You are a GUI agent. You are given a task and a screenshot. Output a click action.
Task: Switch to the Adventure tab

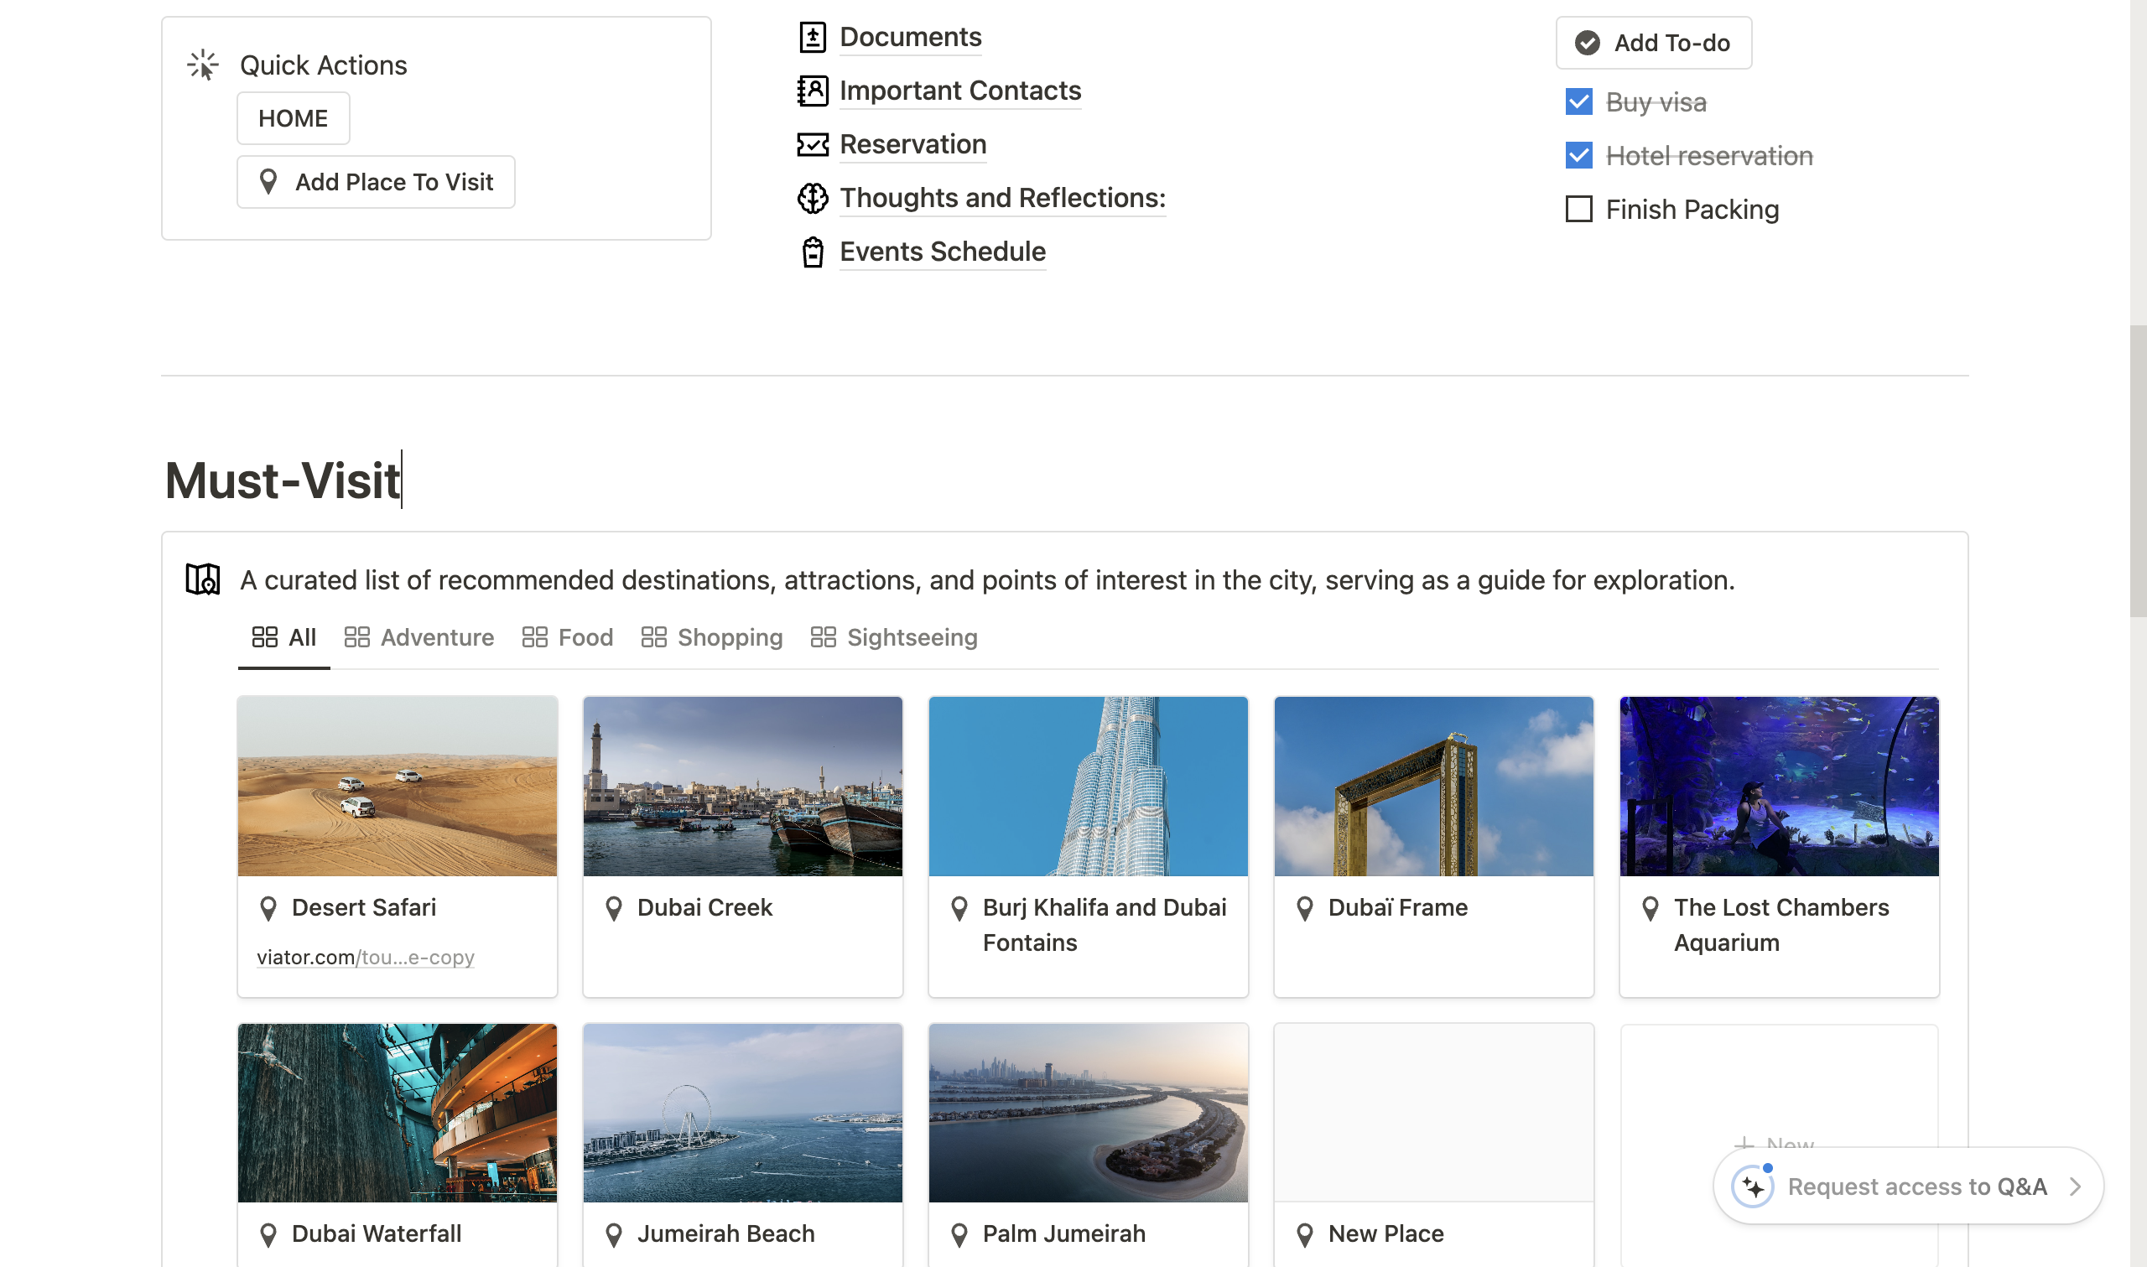coord(419,637)
